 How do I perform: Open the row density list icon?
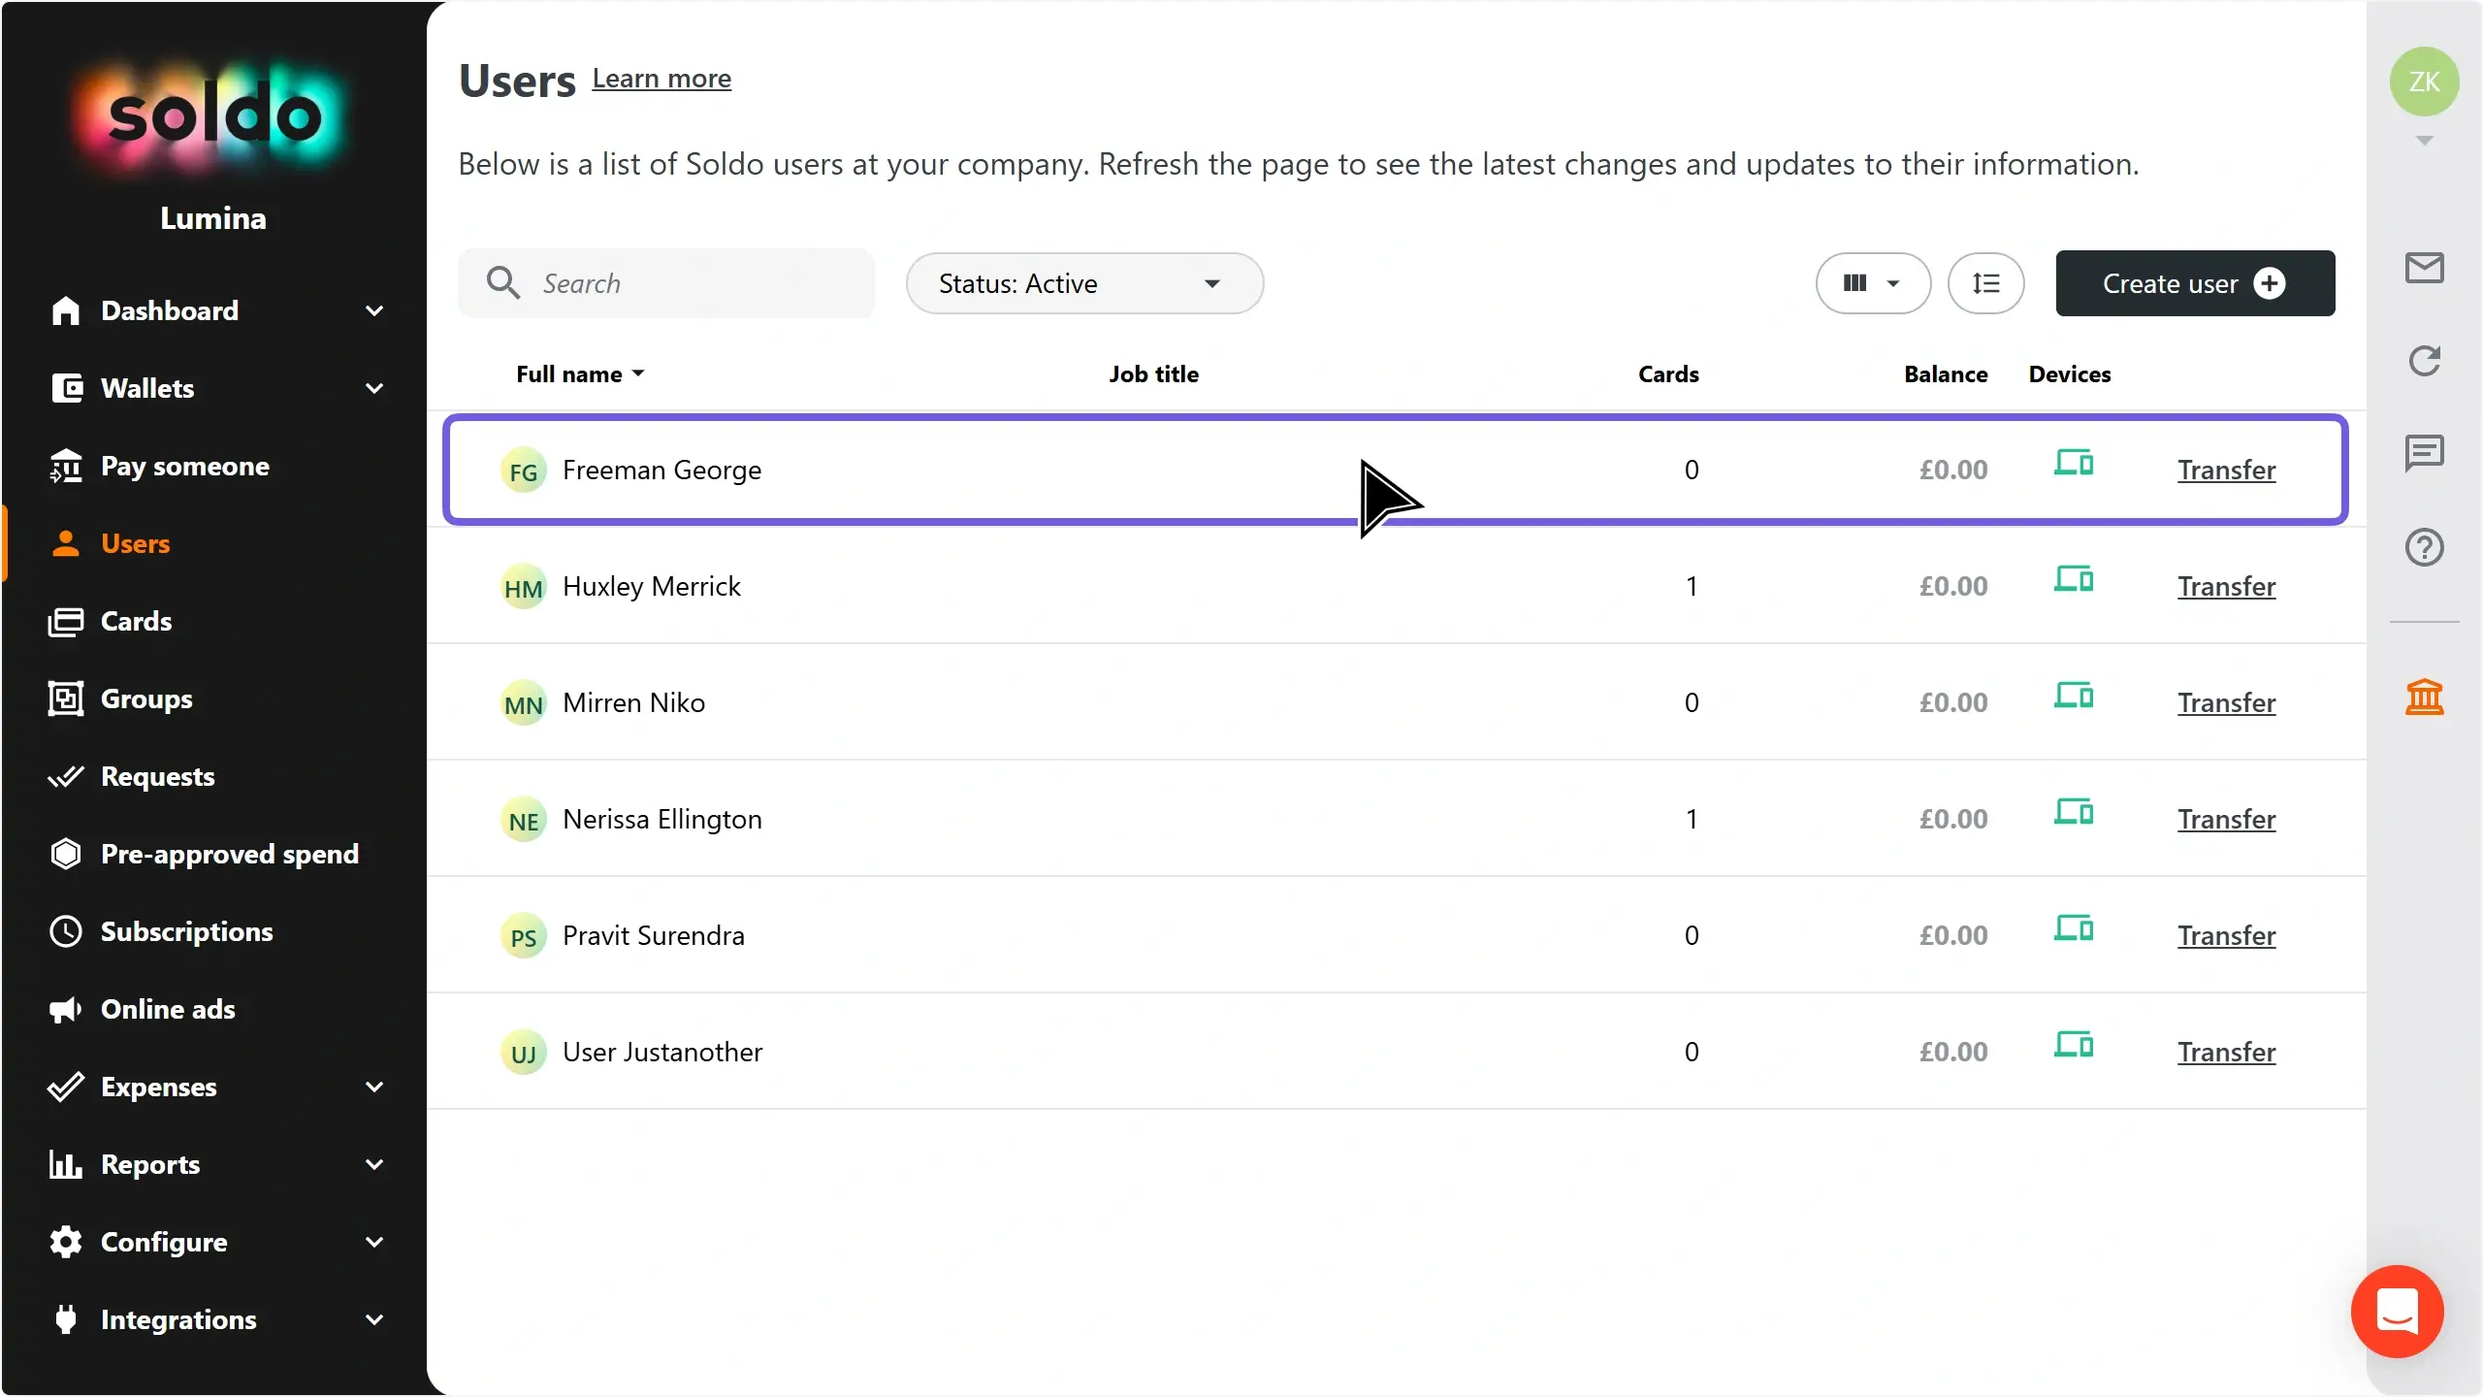1985,283
